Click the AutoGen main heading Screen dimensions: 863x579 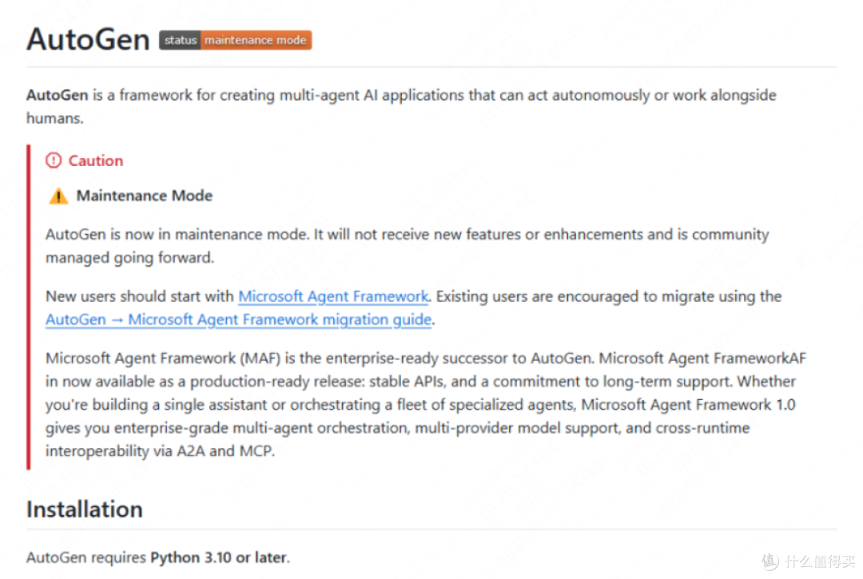[88, 40]
